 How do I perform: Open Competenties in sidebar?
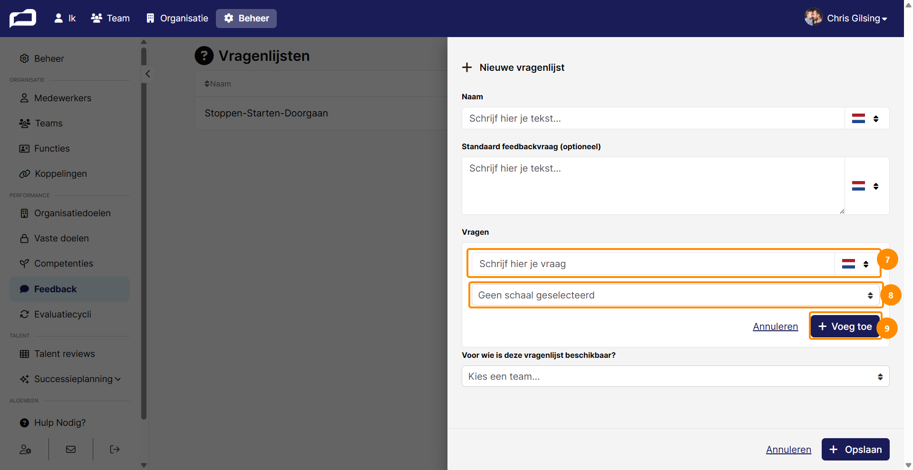(69, 263)
